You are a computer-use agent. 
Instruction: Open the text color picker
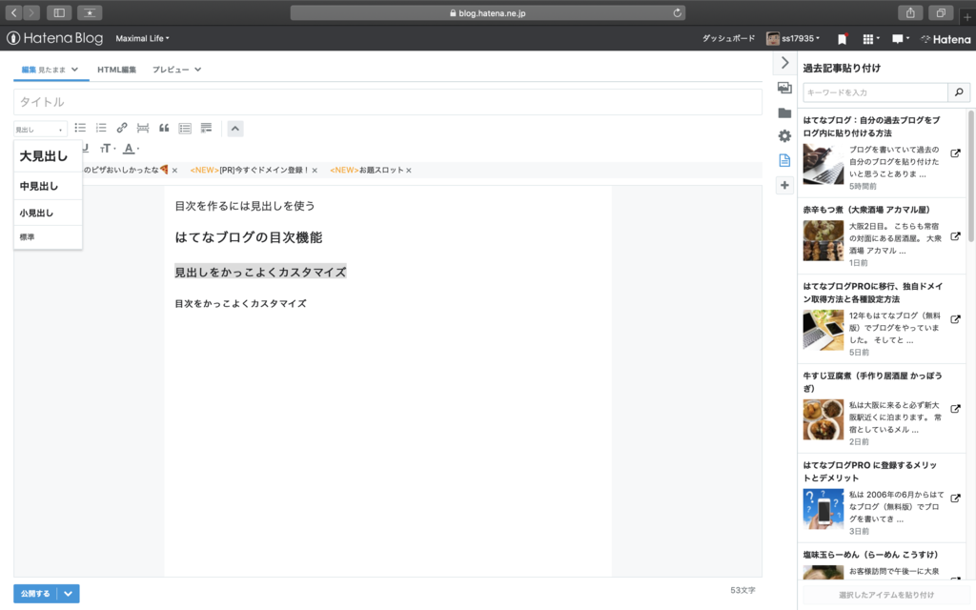click(x=130, y=148)
